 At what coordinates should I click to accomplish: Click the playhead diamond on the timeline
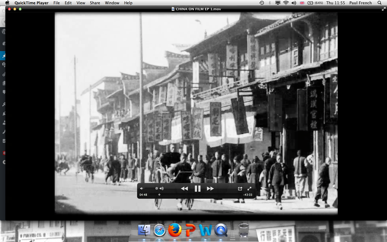(159, 195)
